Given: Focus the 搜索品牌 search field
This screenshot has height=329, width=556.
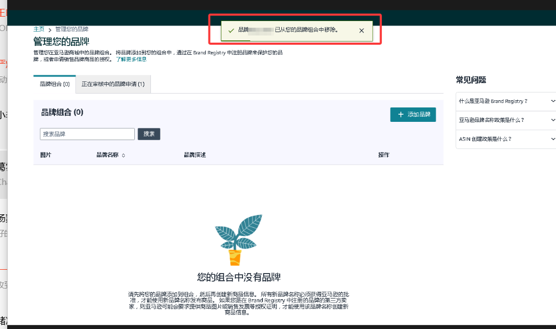Looking at the screenshot, I should [x=87, y=134].
